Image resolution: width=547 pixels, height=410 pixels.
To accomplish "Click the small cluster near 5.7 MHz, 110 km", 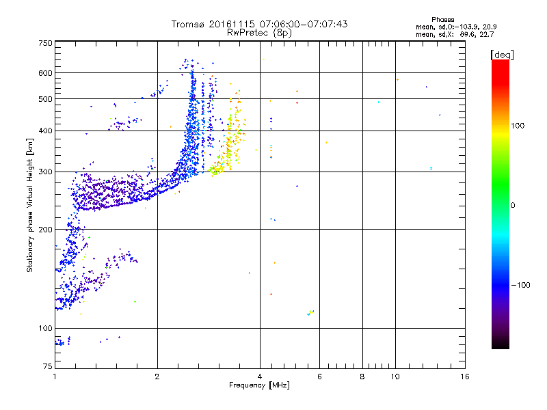I will (310, 312).
